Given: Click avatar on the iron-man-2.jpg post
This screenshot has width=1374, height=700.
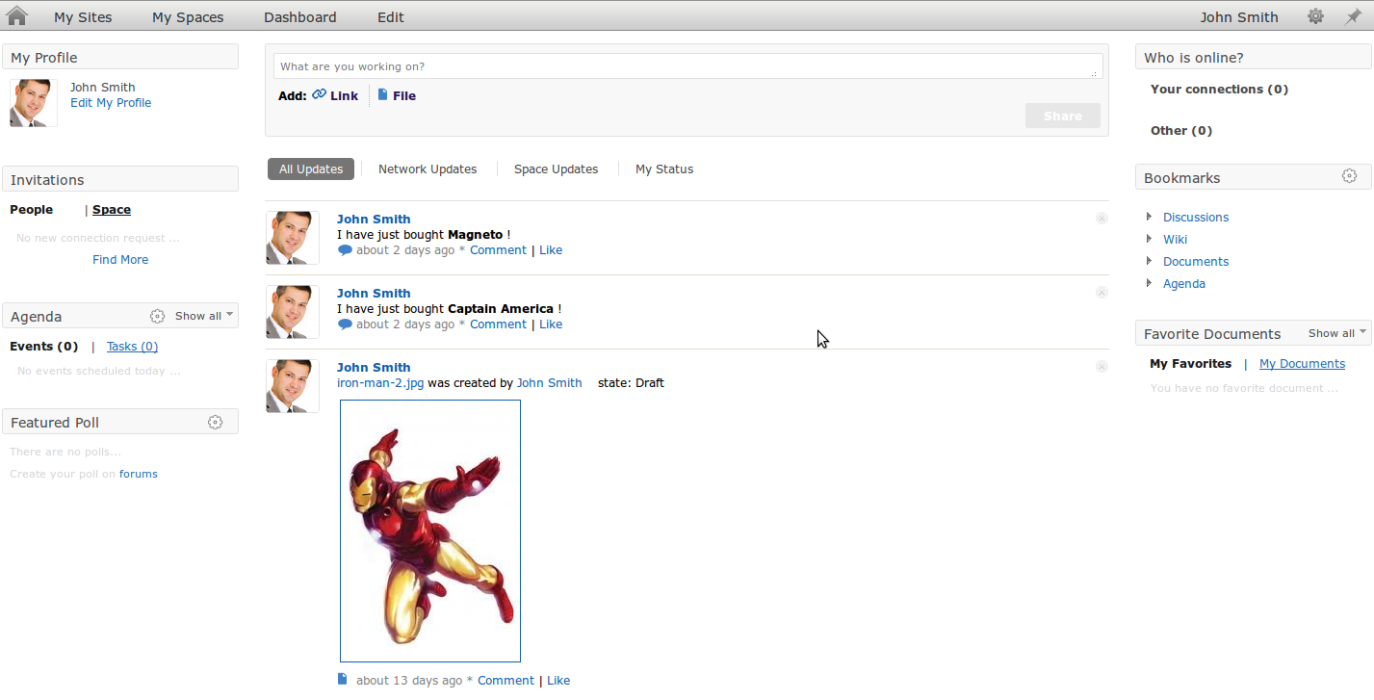Looking at the screenshot, I should pos(293,386).
